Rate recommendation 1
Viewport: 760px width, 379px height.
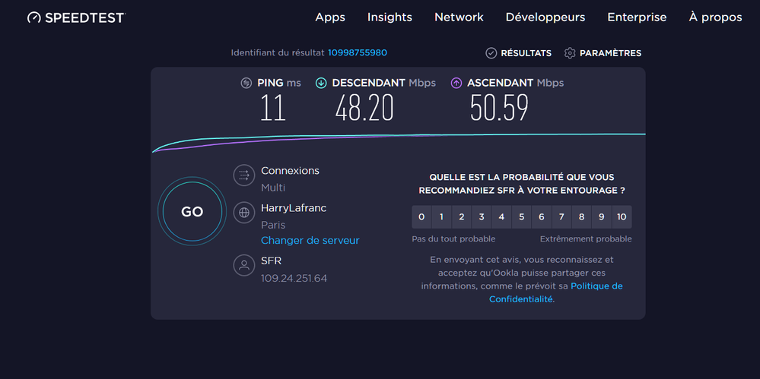tap(441, 217)
